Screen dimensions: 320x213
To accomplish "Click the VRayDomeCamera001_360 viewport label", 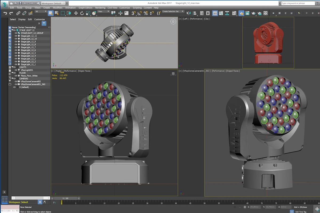I will (x=197, y=71).
